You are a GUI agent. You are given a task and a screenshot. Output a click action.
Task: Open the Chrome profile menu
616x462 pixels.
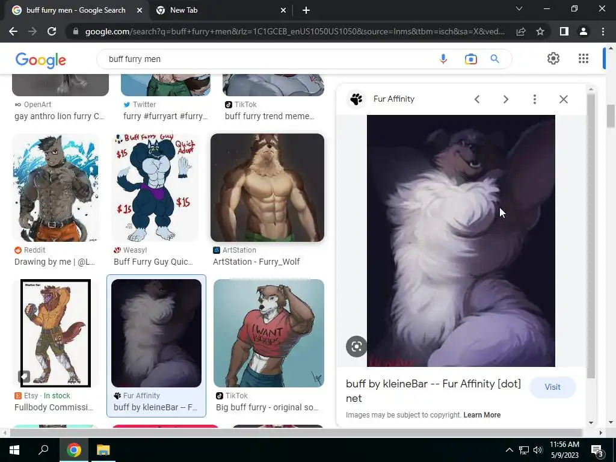click(584, 31)
